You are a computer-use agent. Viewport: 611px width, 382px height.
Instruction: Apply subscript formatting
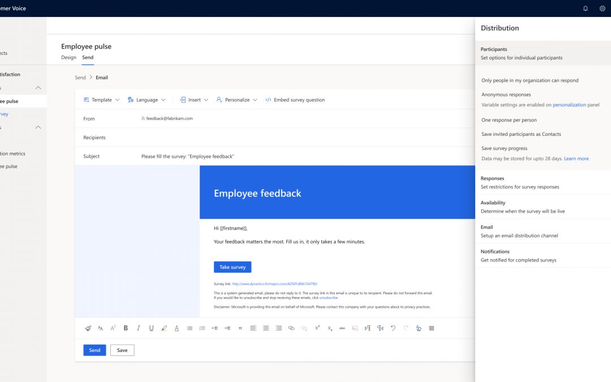pyautogui.click(x=330, y=328)
